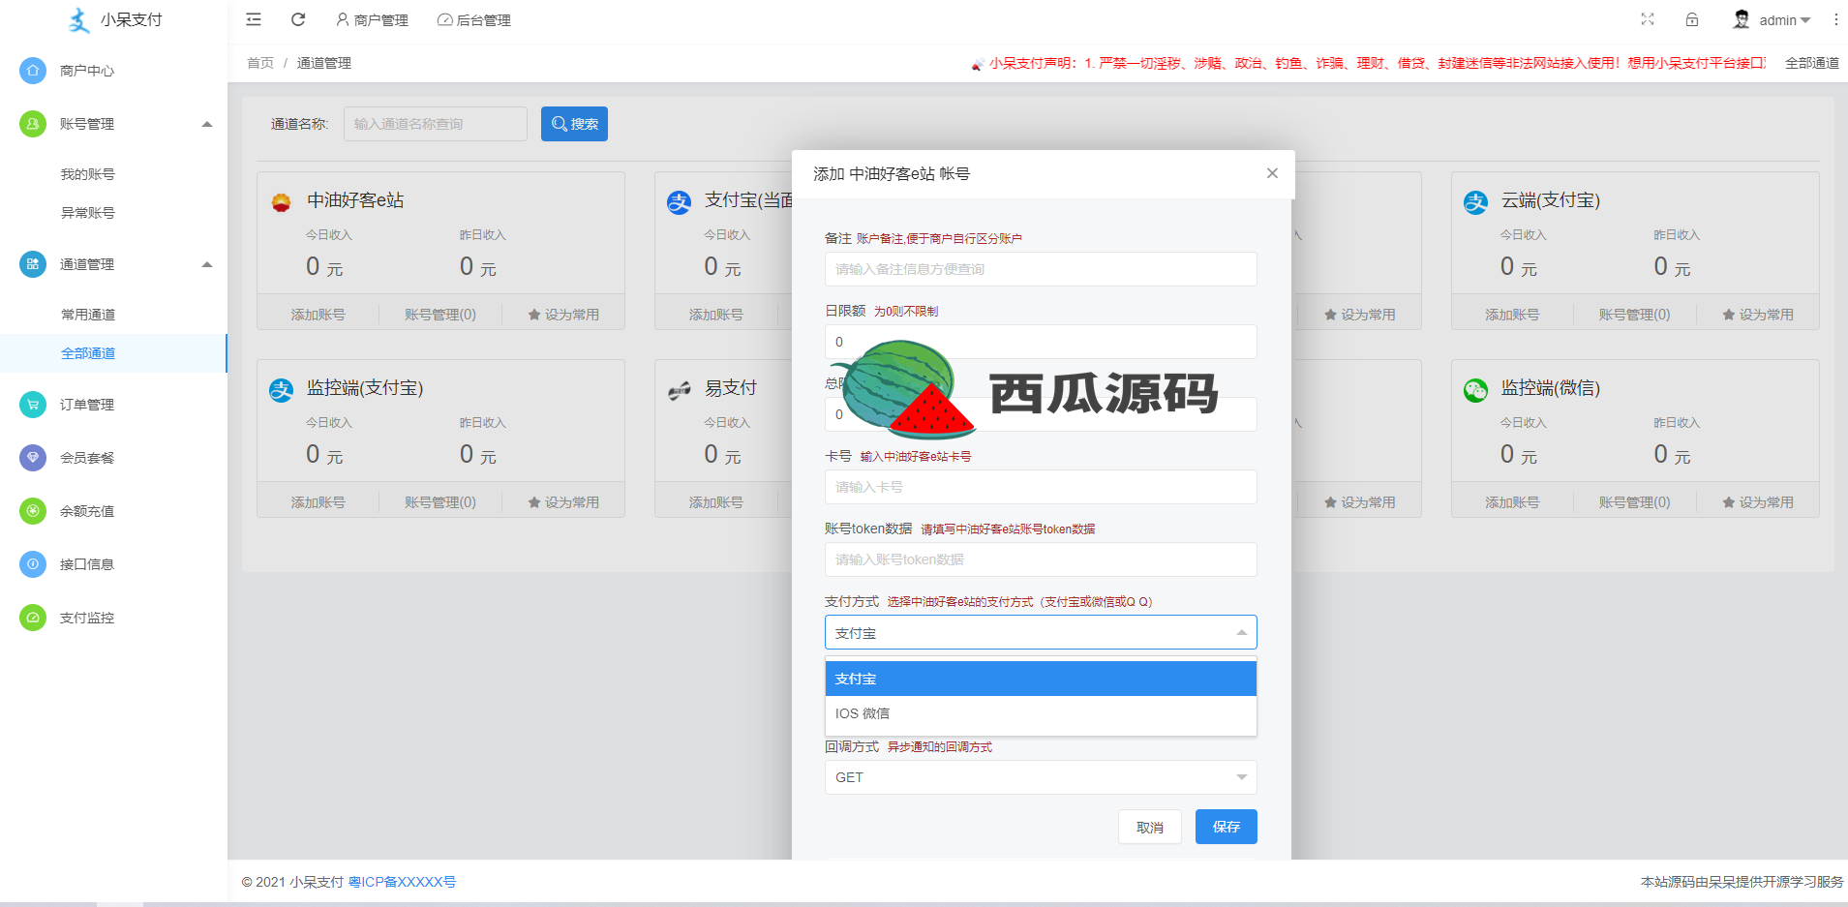
Task: Click 中油好客e站 channel logo icon
Action: [281, 202]
